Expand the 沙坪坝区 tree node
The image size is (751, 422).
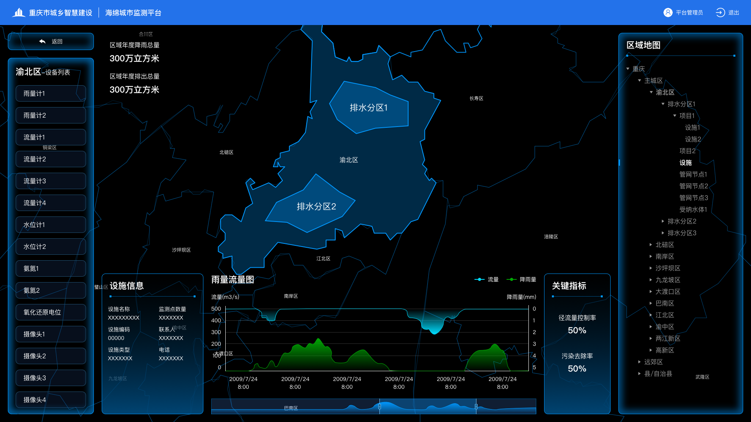pyautogui.click(x=651, y=268)
